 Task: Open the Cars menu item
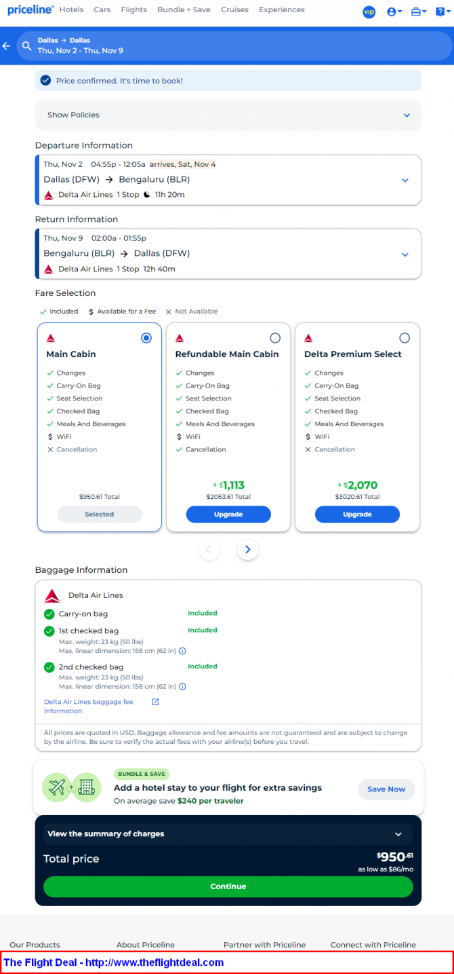(x=102, y=10)
